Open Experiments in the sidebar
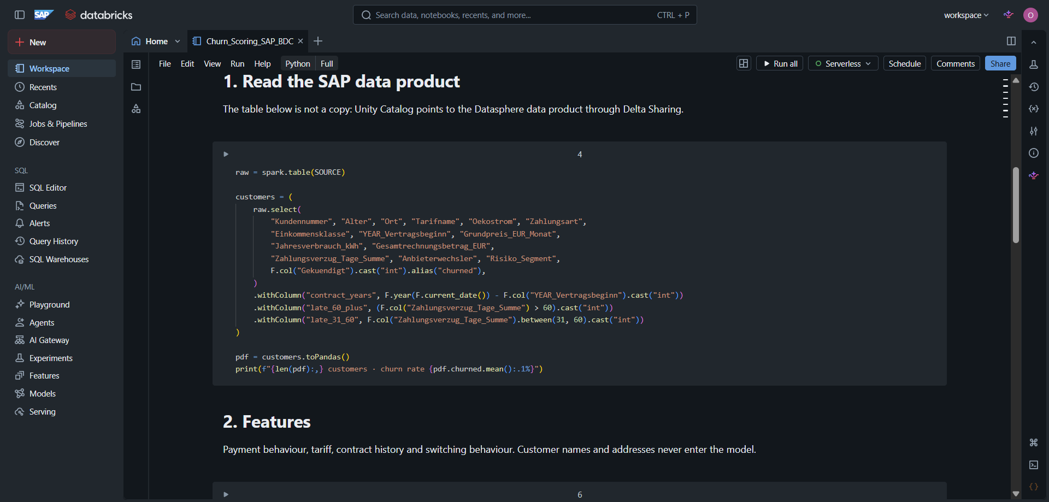 click(x=62, y=358)
